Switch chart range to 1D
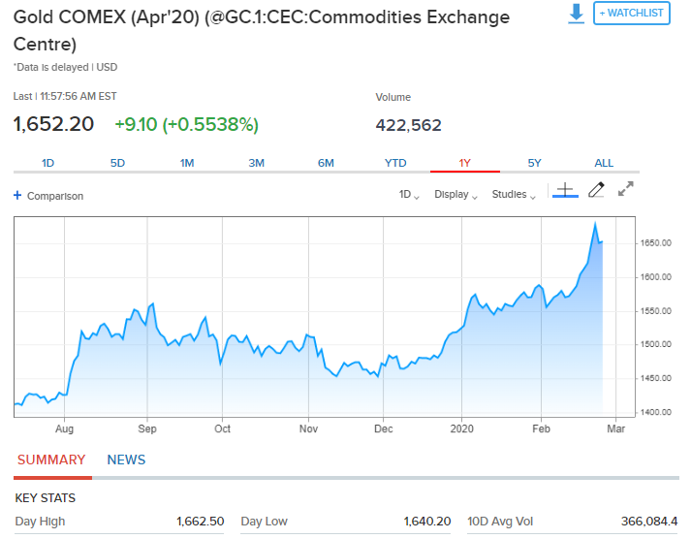Viewport: 691px width, 539px height. 48,163
